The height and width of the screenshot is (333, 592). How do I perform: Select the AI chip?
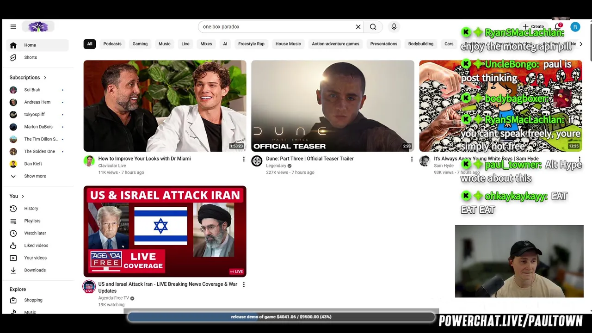coord(225,44)
